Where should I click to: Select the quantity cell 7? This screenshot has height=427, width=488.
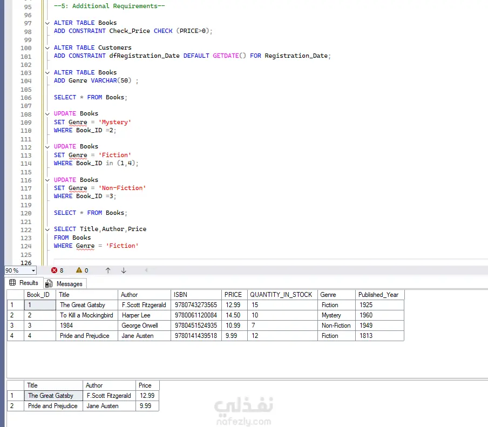[282, 326]
